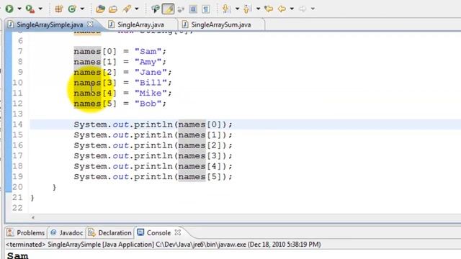Place cursor in names[5] on line 19
Image resolution: width=461 pixels, height=259 pixels.
(x=200, y=177)
